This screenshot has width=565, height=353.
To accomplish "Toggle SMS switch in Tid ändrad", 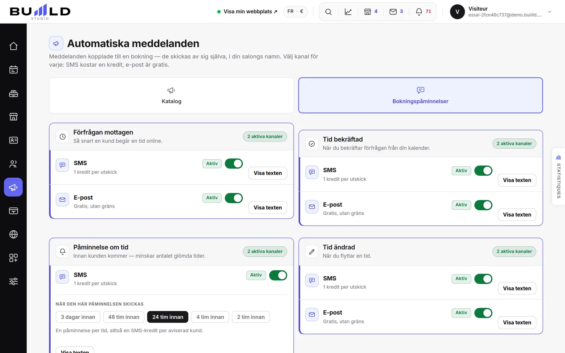I will [x=483, y=279].
